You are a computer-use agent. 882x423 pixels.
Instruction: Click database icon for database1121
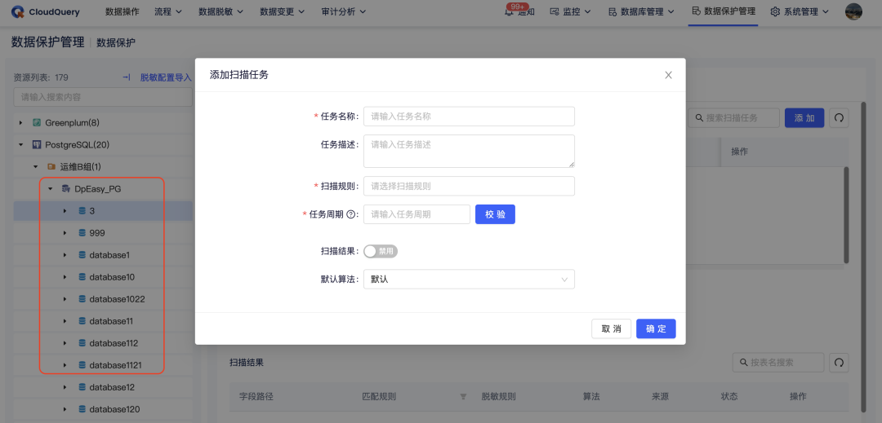(82, 365)
